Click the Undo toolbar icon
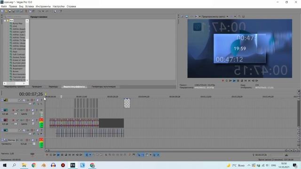 (40, 11)
